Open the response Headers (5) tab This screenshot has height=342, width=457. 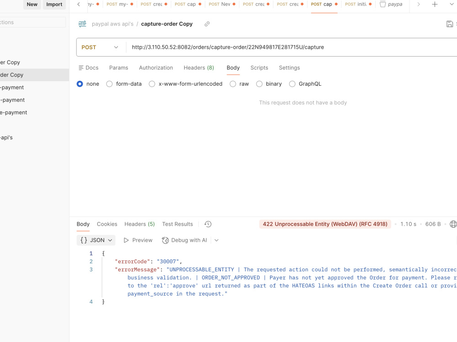(x=139, y=224)
